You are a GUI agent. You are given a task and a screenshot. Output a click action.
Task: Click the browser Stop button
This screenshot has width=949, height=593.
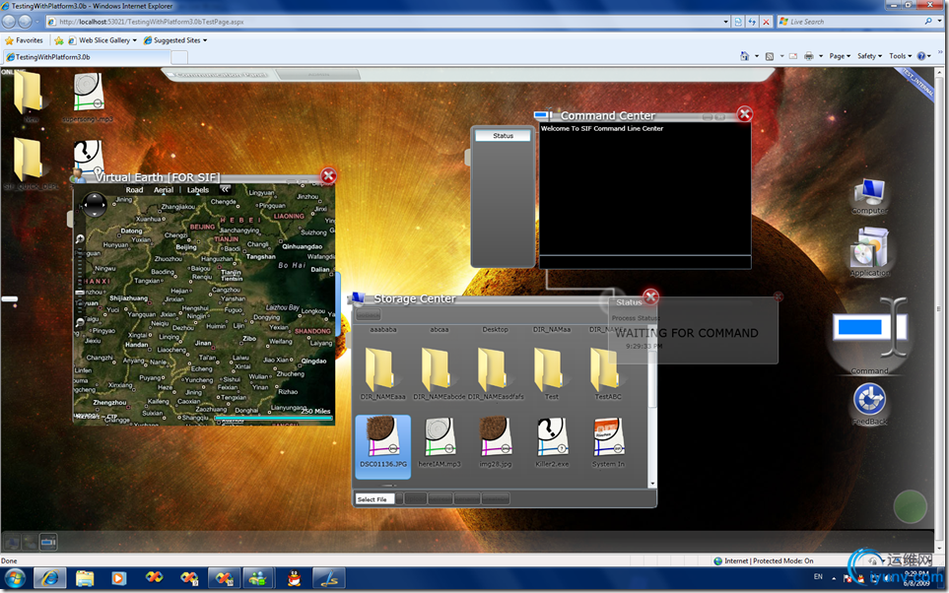pyautogui.click(x=766, y=22)
